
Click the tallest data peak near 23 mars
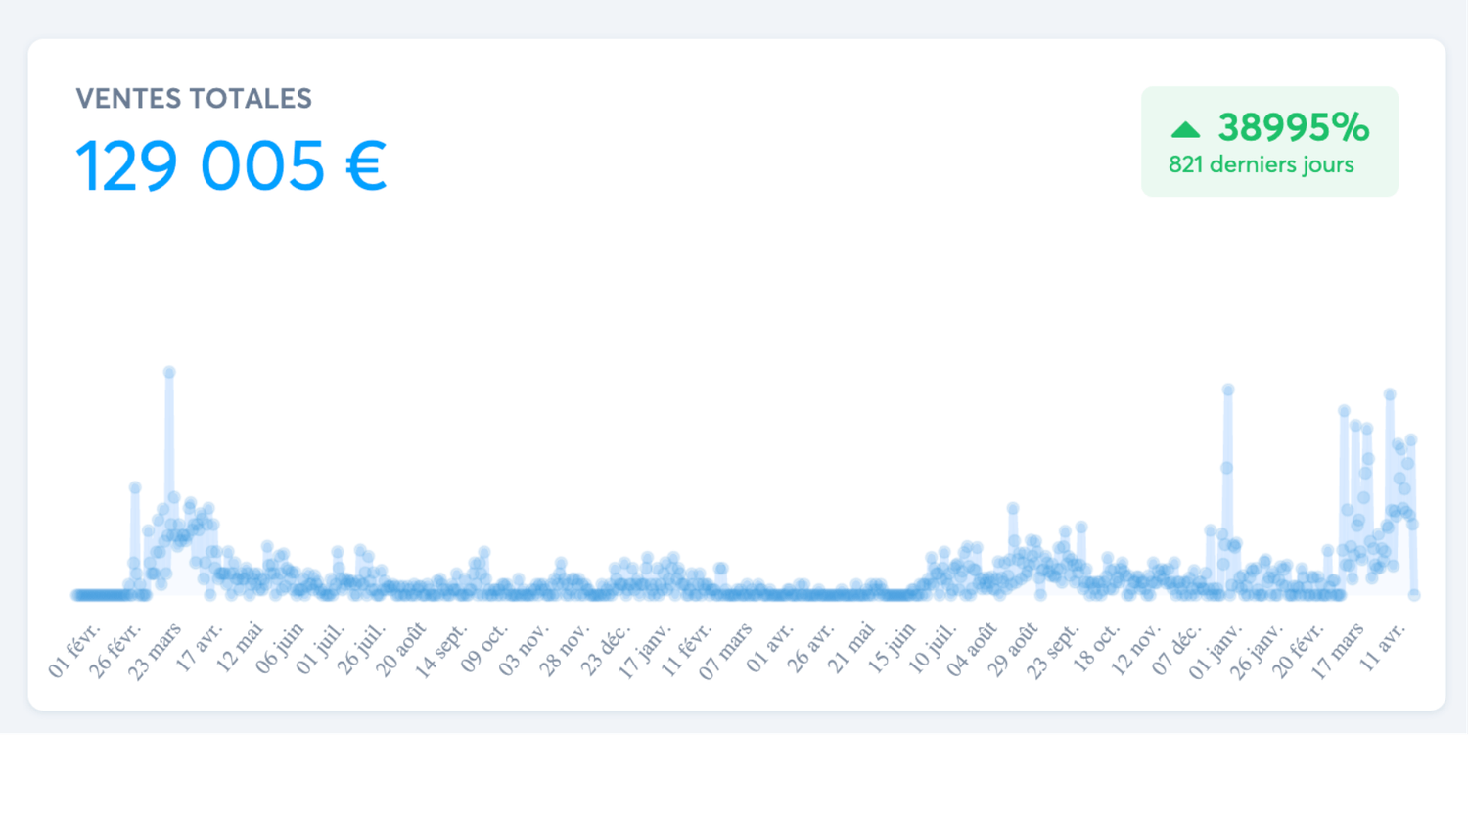point(169,373)
